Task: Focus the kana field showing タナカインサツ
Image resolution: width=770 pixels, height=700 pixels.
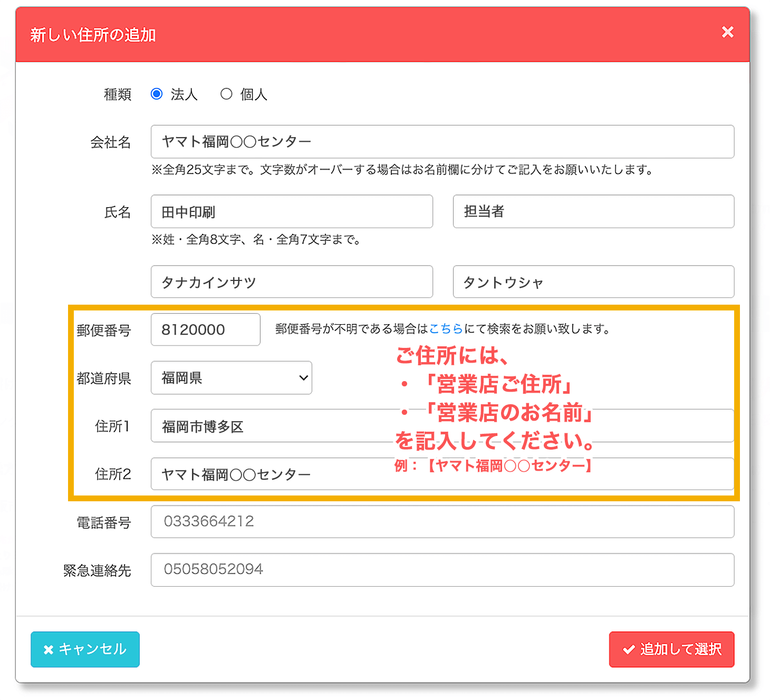Action: pyautogui.click(x=292, y=282)
